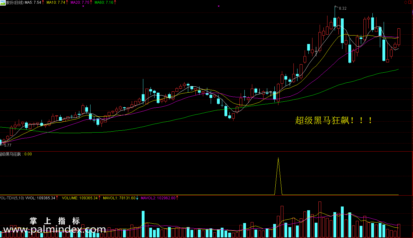Open the 超级黑马狂飙 : 0.00 indicator label
This screenshot has height=238, width=413.
(16, 154)
